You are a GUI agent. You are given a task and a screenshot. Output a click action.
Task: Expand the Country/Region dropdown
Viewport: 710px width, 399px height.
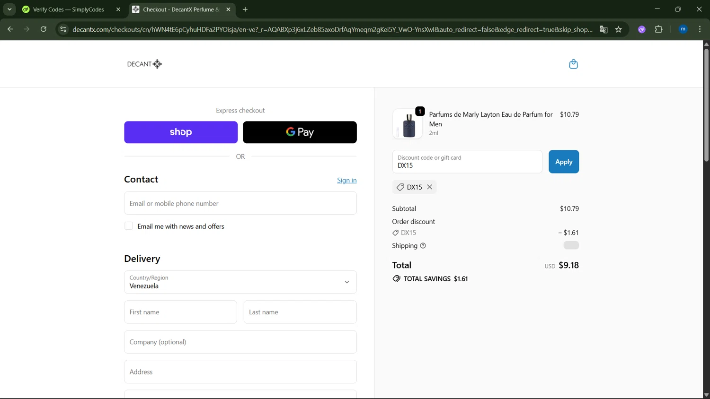point(240,282)
